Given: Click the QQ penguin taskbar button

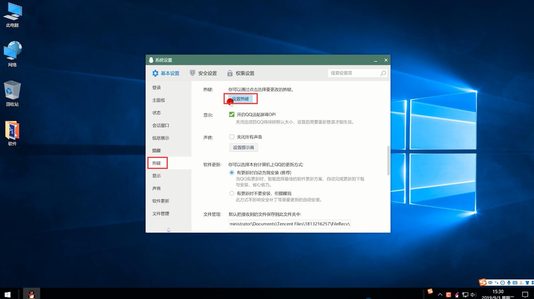Looking at the screenshot, I should coord(31,294).
